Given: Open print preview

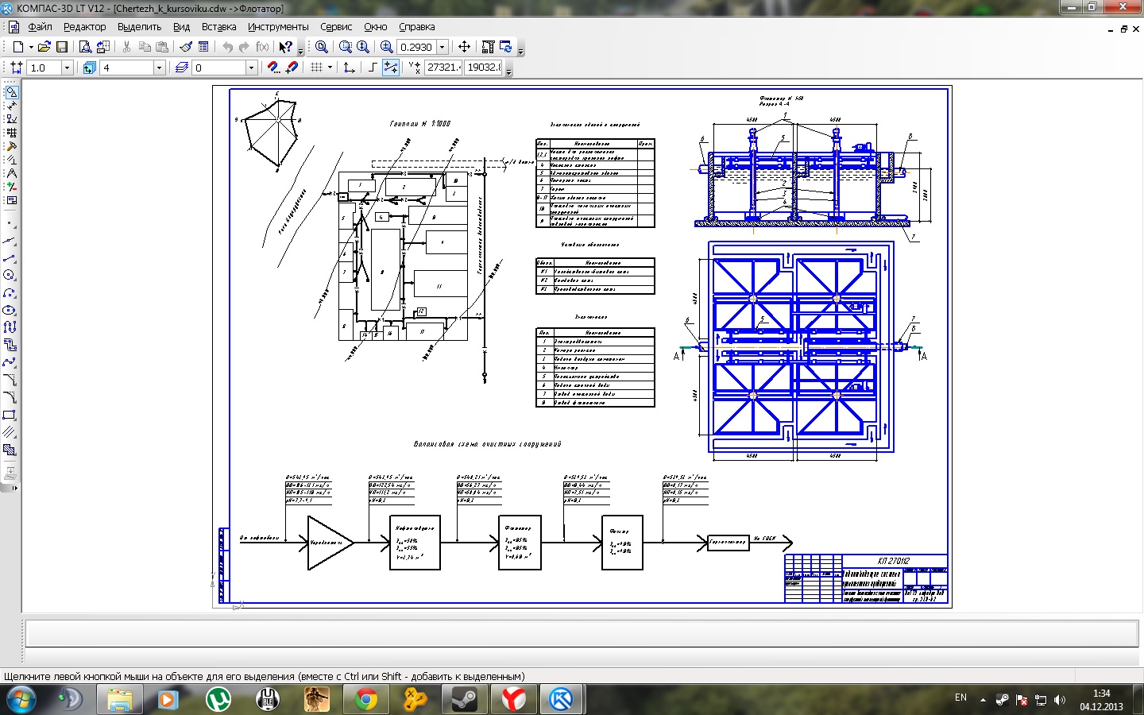Looking at the screenshot, I should coord(85,47).
